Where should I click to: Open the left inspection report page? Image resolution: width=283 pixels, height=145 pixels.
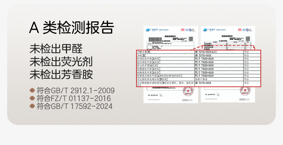(171, 64)
